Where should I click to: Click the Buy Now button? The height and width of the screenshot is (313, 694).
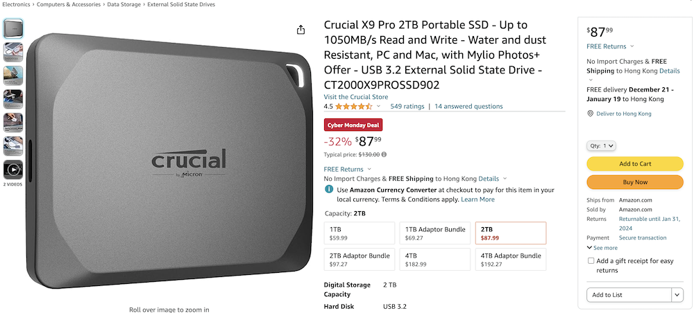pos(635,182)
